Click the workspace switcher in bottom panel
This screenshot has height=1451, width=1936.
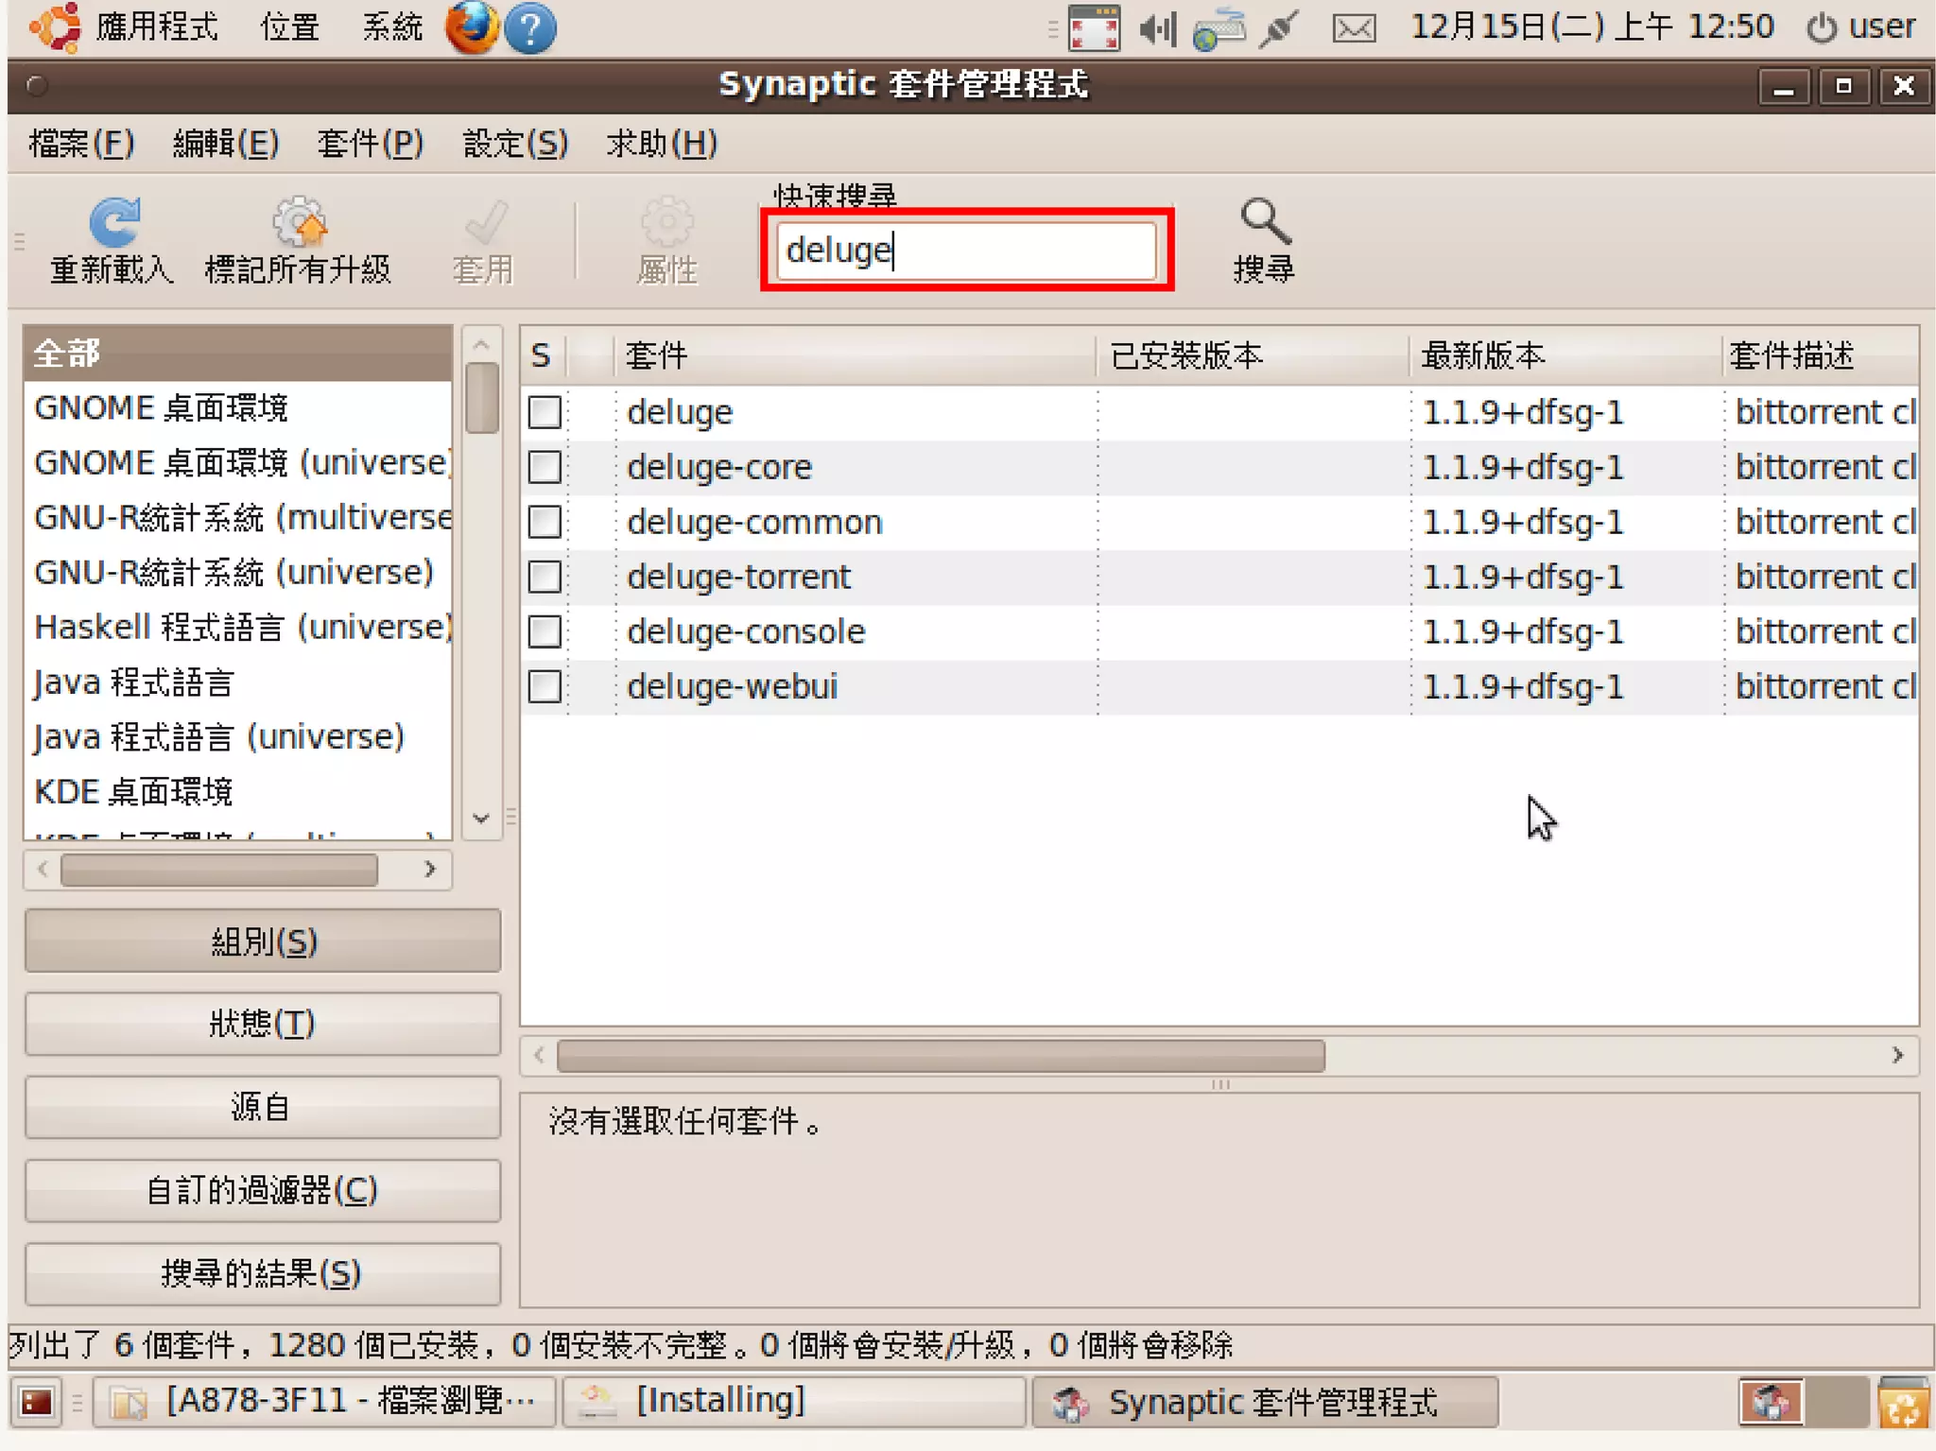pos(1802,1402)
